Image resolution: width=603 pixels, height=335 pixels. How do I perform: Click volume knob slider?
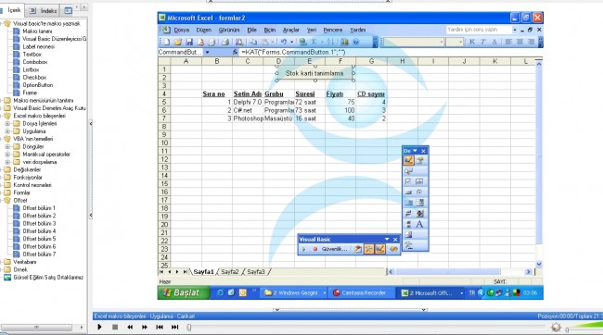coord(556,327)
